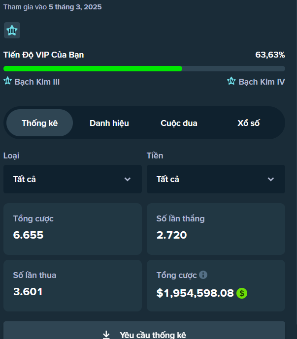Click the Loại dropdown chevron arrow
Screen dimensions: 297x339
point(128,179)
